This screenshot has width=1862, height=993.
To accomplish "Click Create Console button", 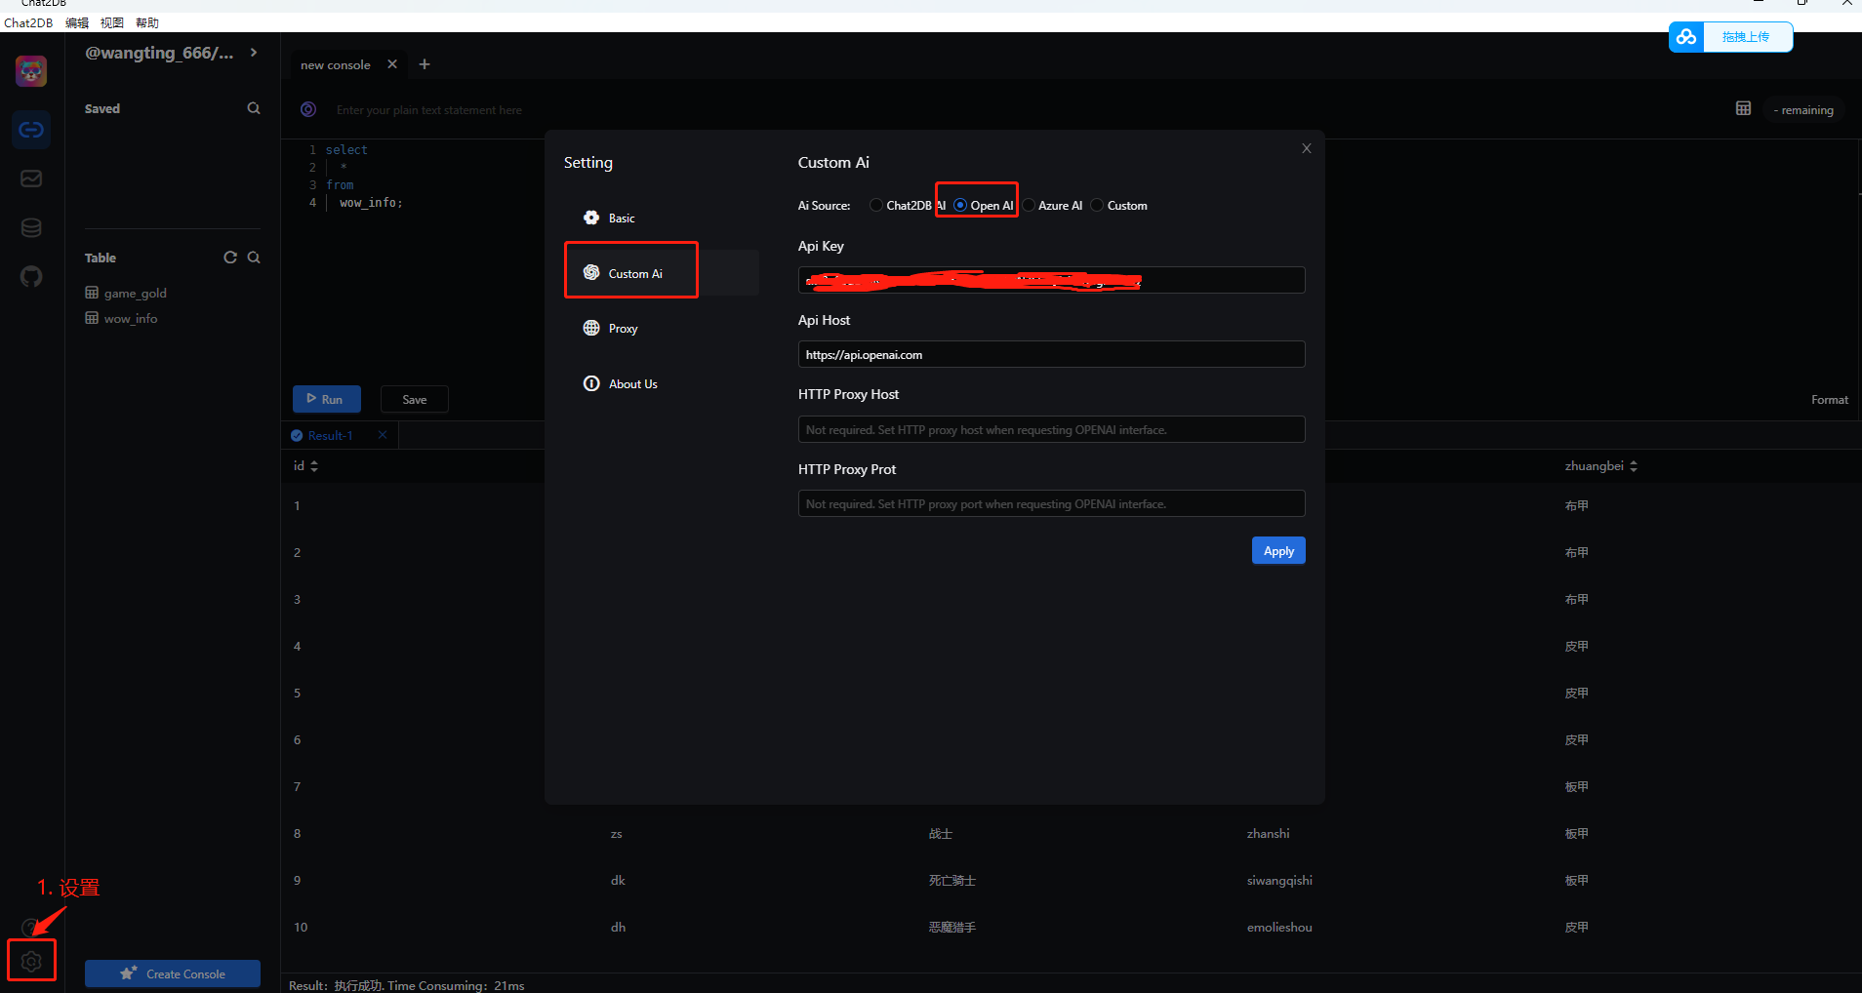I will click(x=173, y=973).
